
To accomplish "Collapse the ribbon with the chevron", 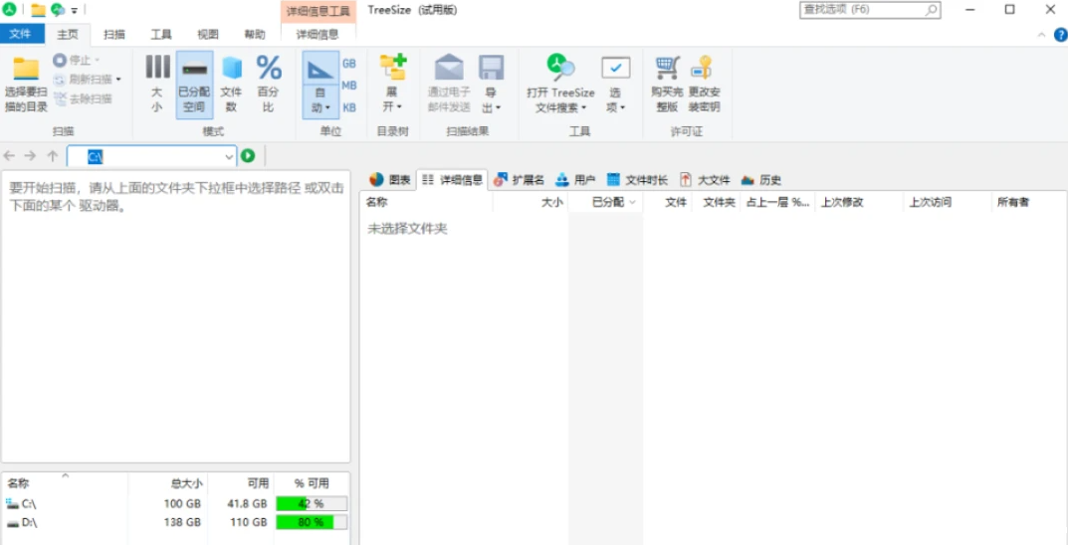I will [x=1041, y=35].
